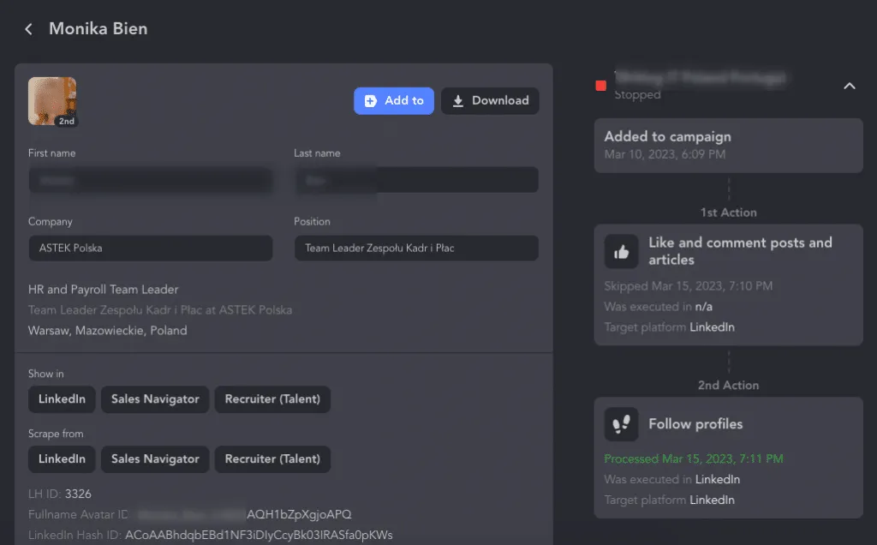This screenshot has height=545, width=877.
Task: Scrape from Recruiter (Talent)
Action: point(272,458)
